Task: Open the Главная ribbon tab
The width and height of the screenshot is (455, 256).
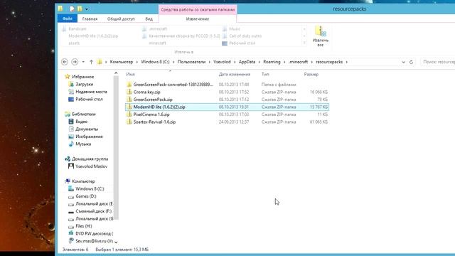Action: tap(90, 18)
